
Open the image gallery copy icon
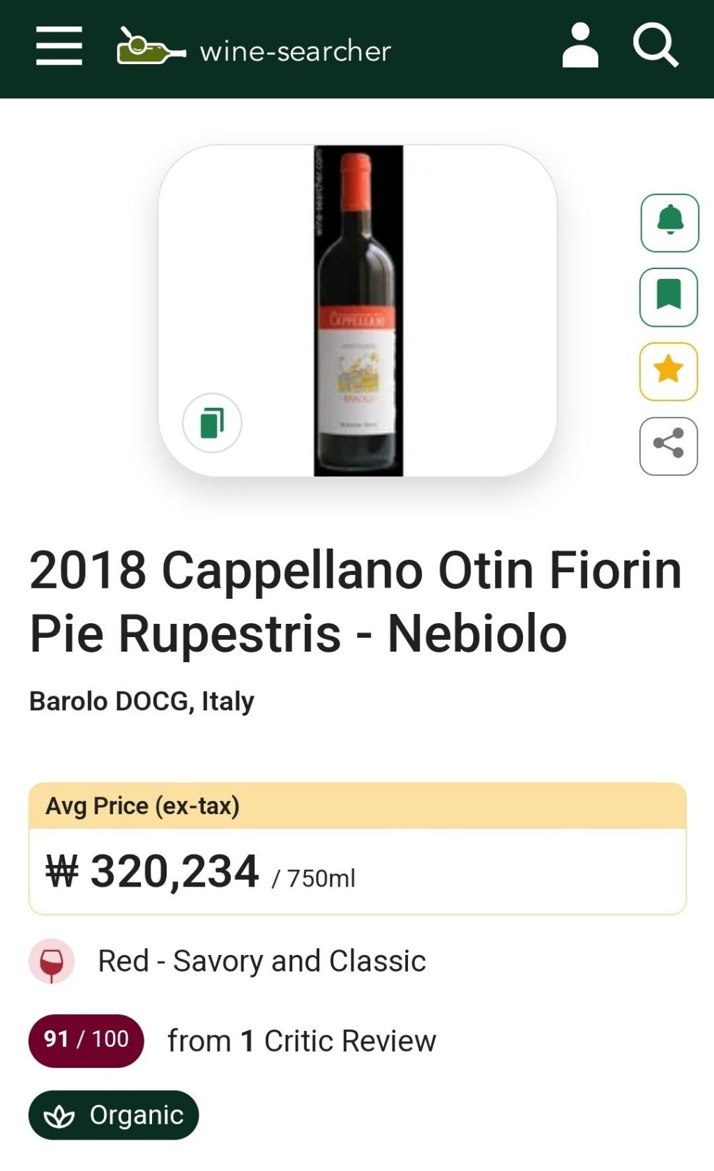[x=212, y=423]
